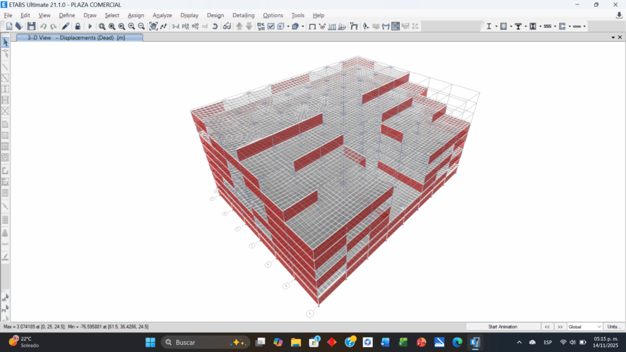Select the 3-d view button
Viewport: 626px width, 352px height.
175,26
